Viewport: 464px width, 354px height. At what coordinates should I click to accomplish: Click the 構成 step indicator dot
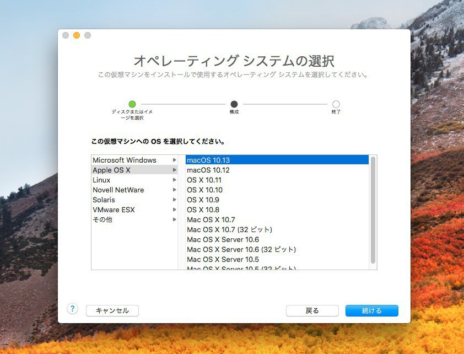[234, 104]
